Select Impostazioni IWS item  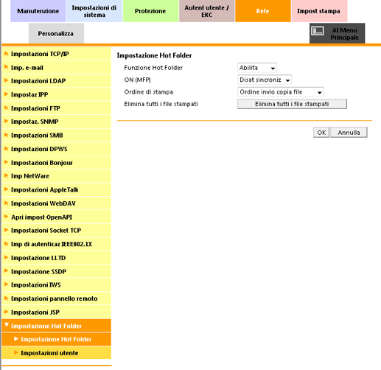click(57, 285)
